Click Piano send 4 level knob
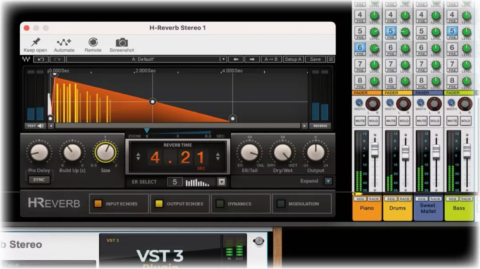The height and width of the screenshot is (269, 480). (x=374, y=16)
